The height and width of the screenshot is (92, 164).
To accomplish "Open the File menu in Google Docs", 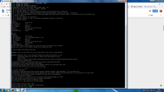I will tap(7, 12).
